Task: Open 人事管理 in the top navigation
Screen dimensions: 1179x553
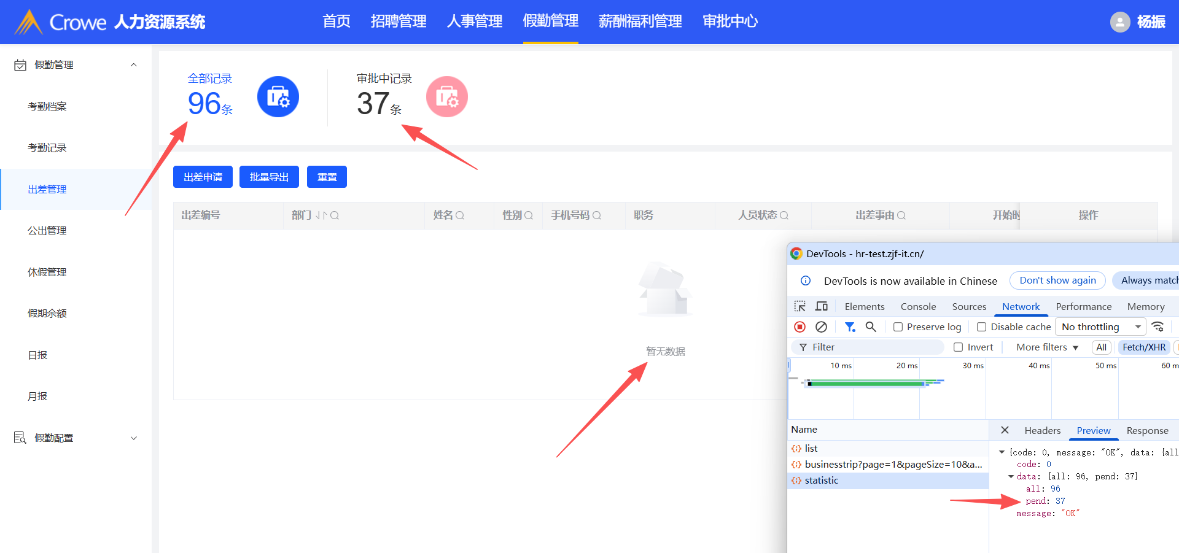Action: point(475,21)
